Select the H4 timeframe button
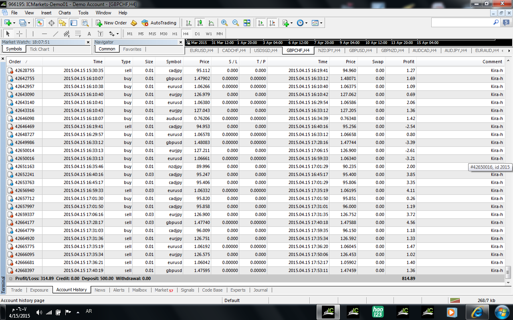The height and width of the screenshot is (320, 513). pos(186,34)
